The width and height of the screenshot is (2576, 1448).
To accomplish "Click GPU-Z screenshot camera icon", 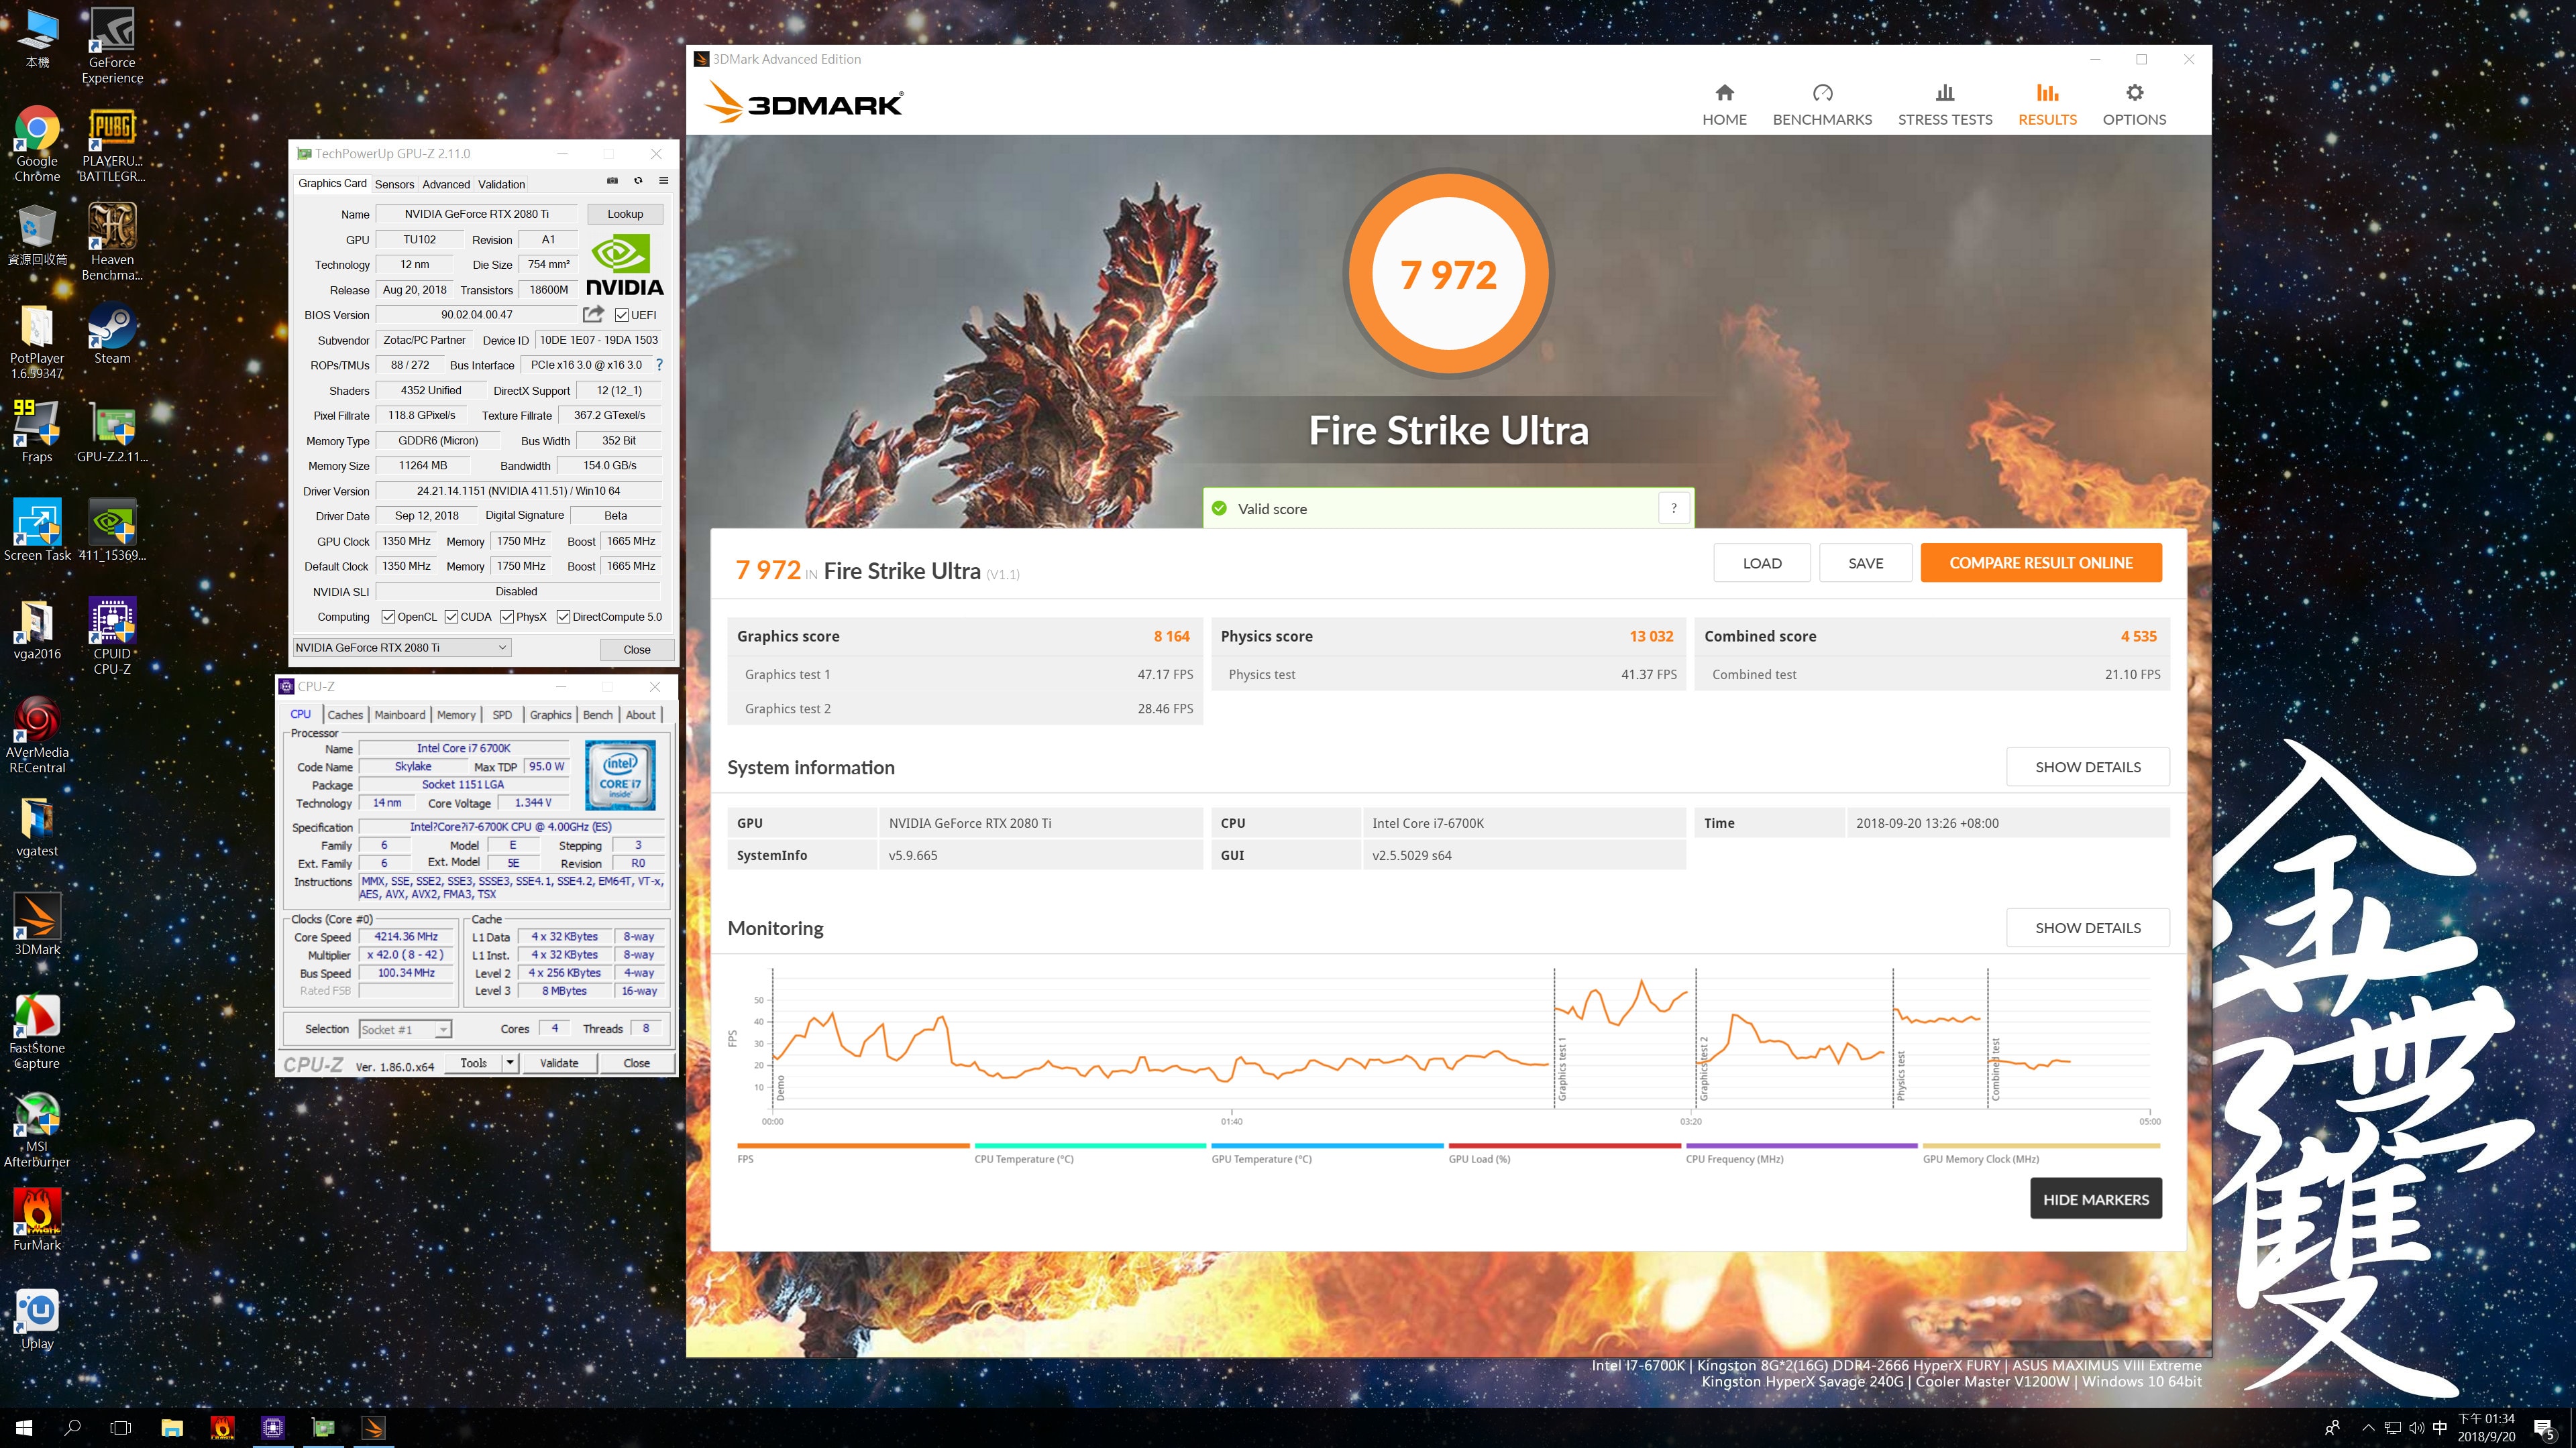I will pos(612,181).
